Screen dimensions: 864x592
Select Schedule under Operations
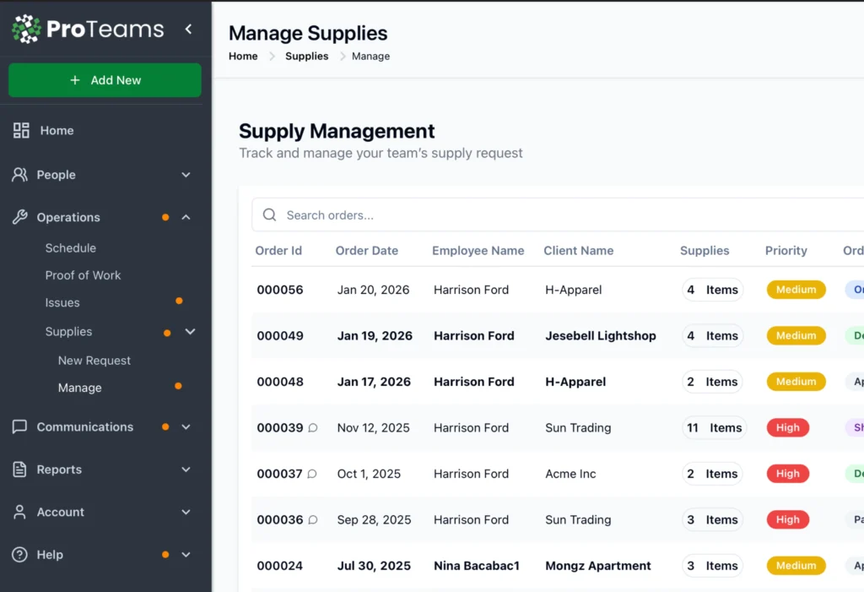(x=71, y=247)
